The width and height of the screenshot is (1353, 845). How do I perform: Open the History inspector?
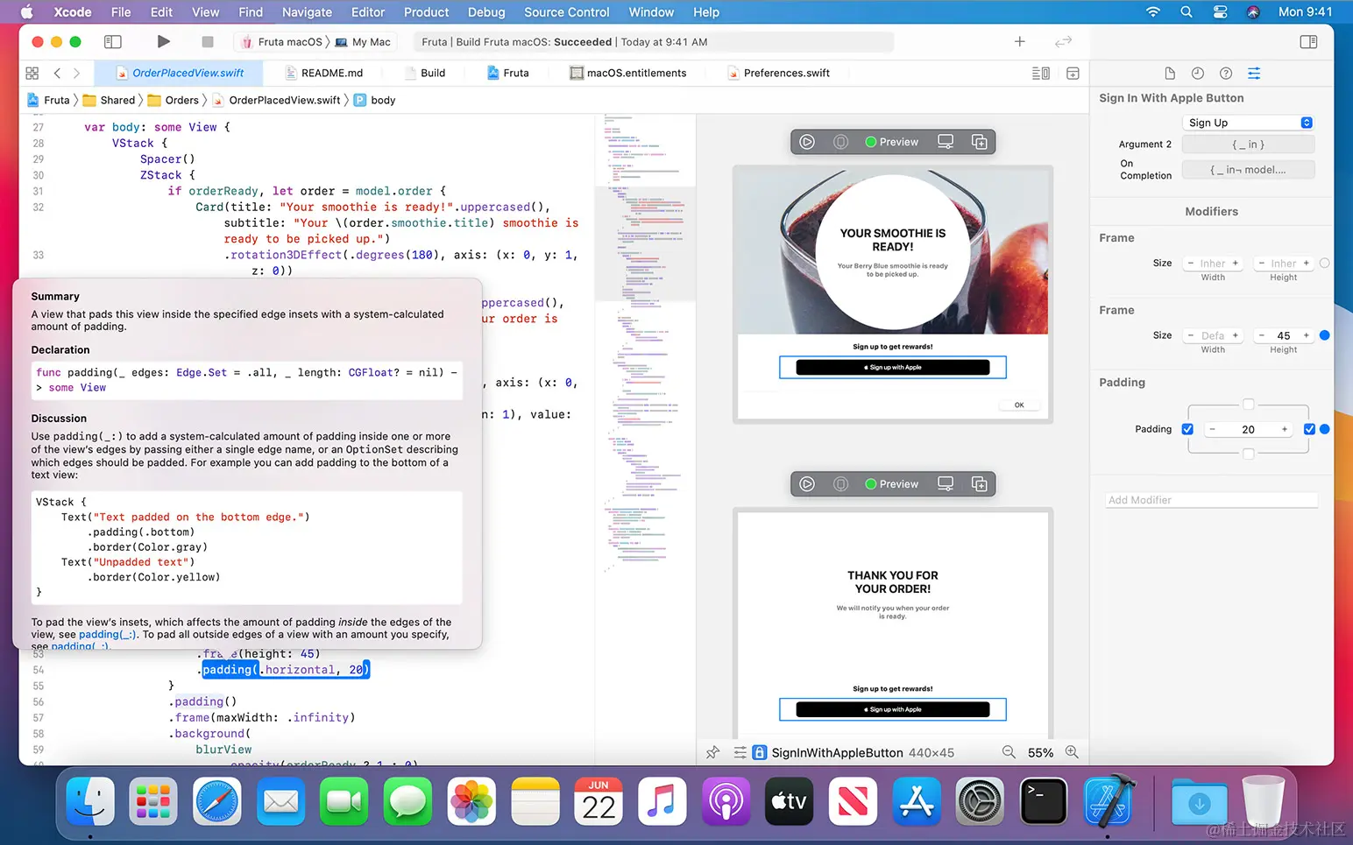click(1197, 74)
